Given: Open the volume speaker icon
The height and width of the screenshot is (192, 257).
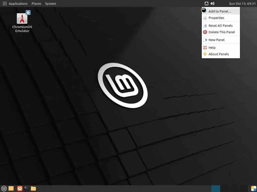Looking at the screenshot, I should coord(212,3).
